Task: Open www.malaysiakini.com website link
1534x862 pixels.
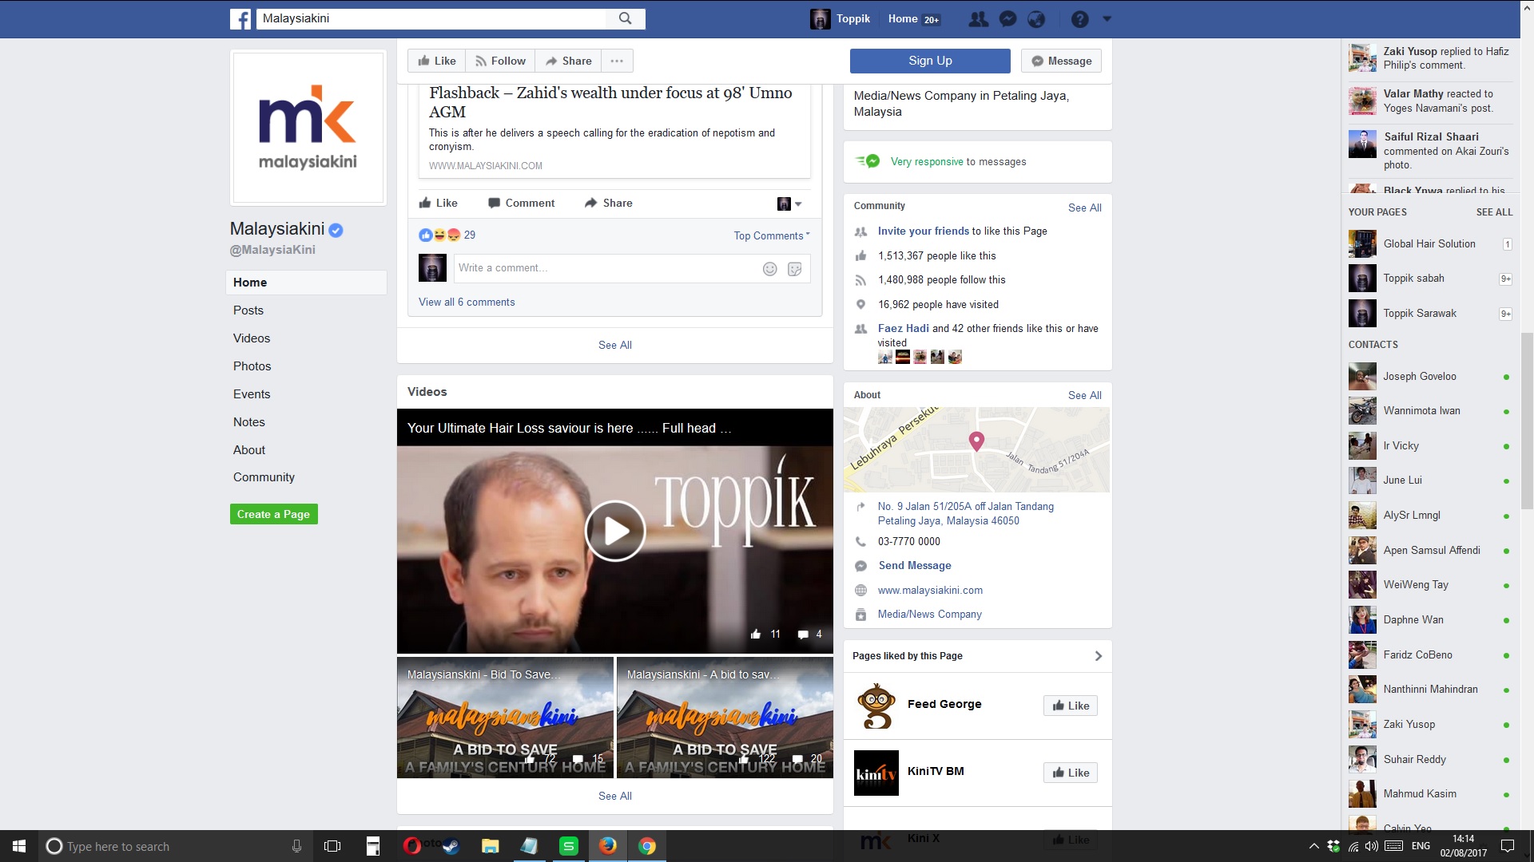Action: [x=930, y=590]
